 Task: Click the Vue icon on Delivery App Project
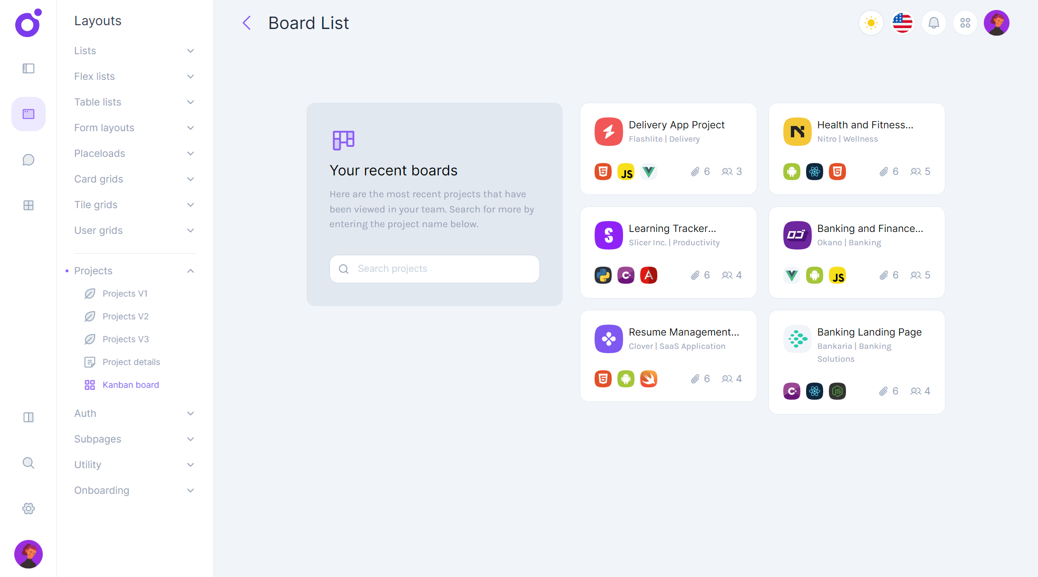tap(648, 172)
